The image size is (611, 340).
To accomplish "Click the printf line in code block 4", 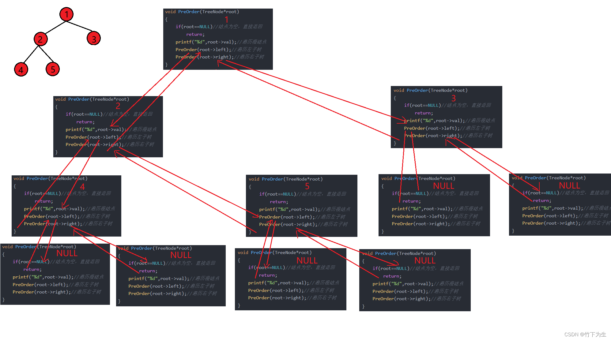I will click(70, 209).
